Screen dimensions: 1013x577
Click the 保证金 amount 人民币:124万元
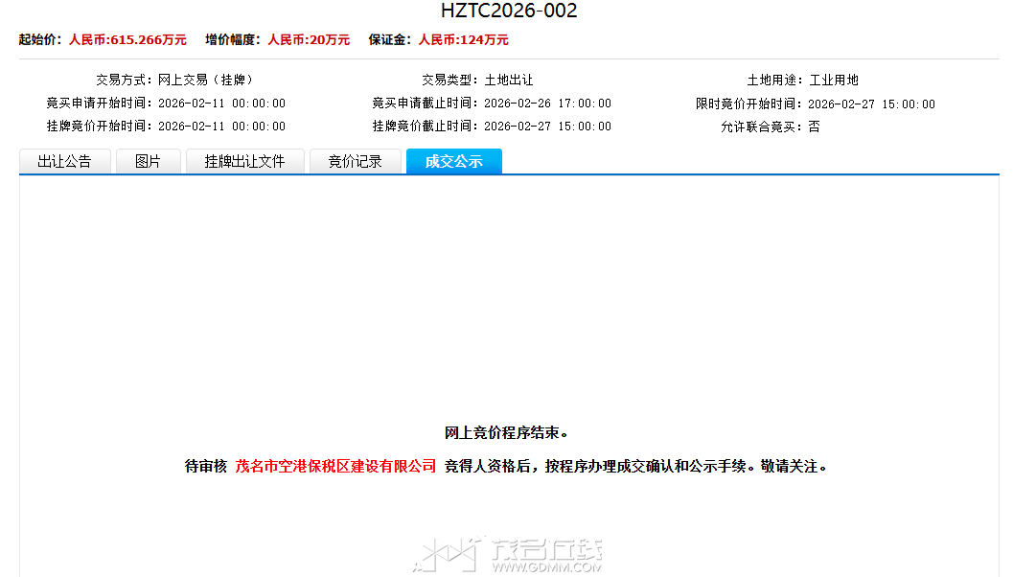(x=463, y=40)
